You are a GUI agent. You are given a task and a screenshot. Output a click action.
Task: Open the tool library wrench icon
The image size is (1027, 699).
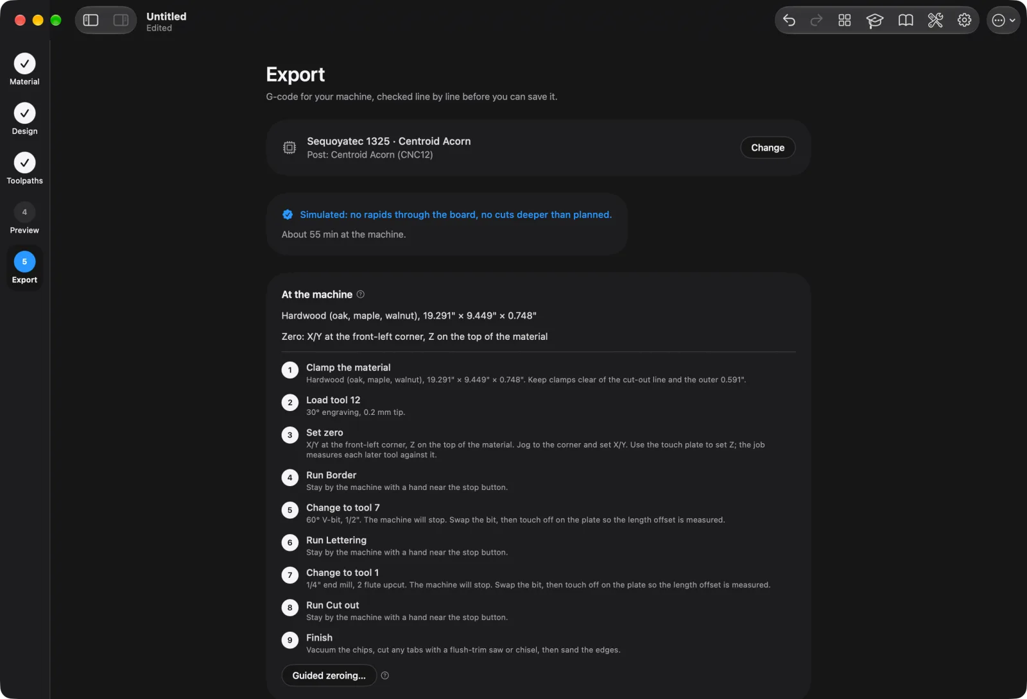(x=935, y=21)
